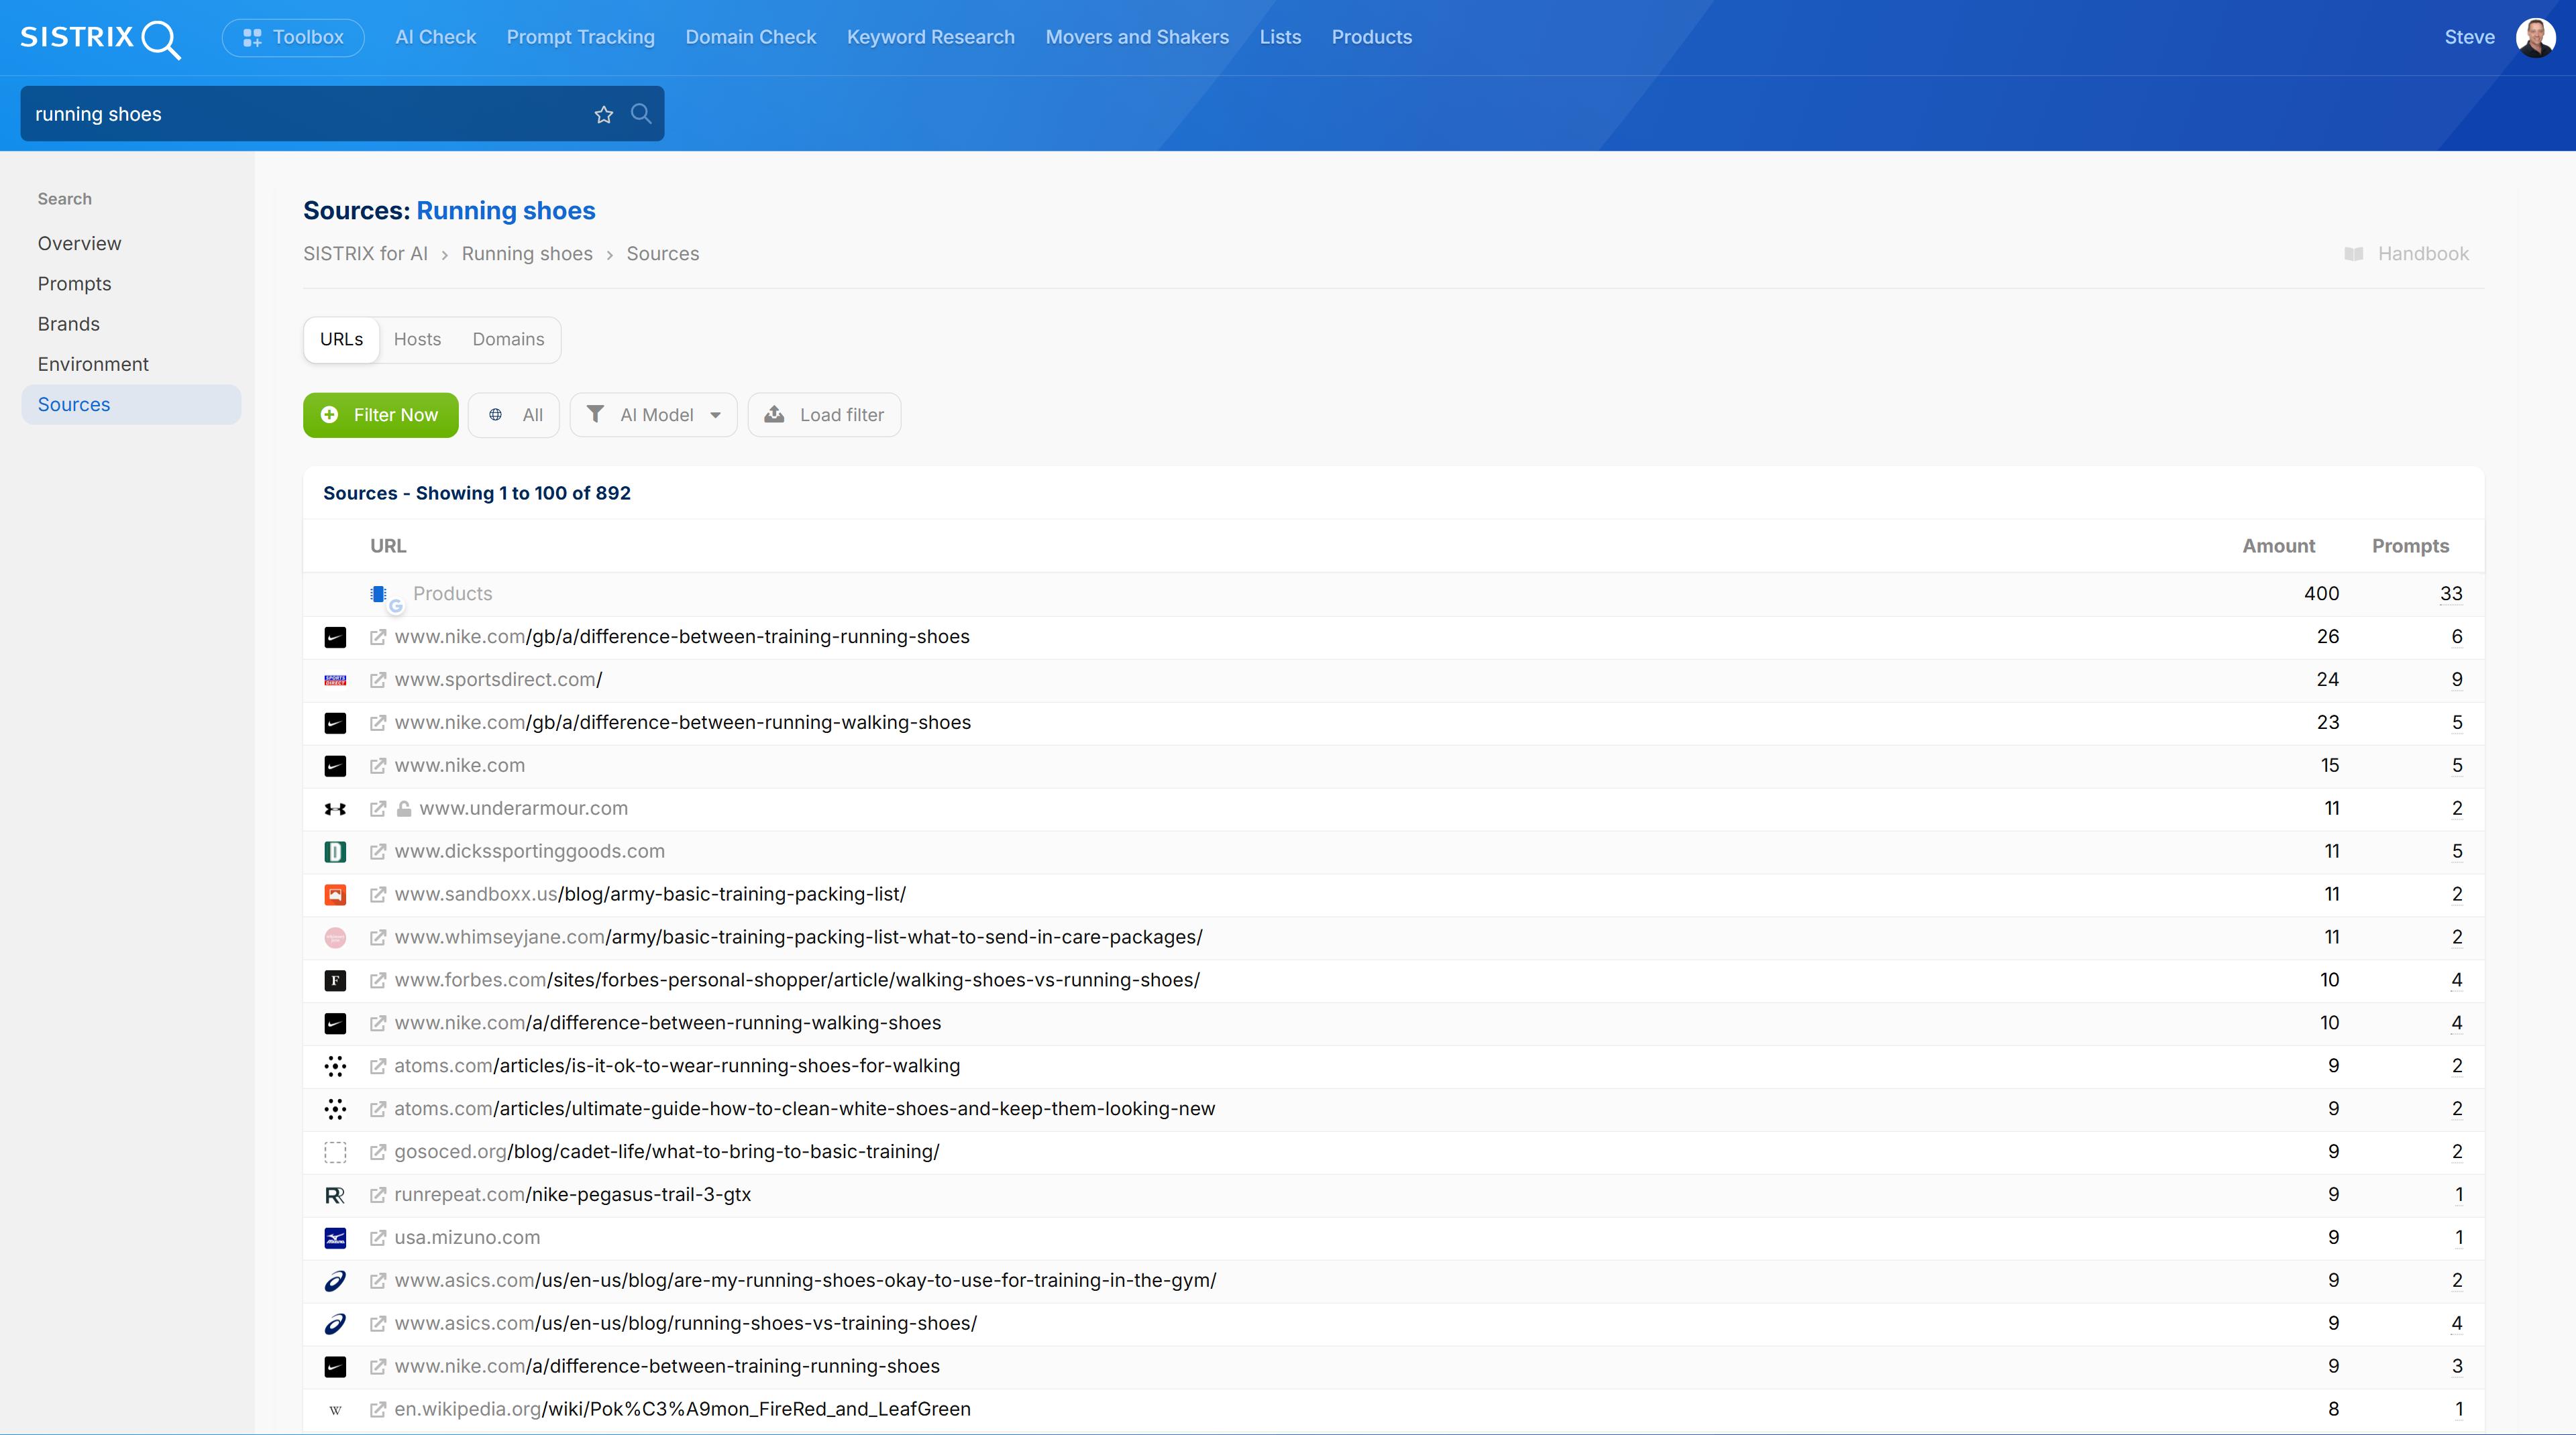
Task: Click the SISTRIX logo
Action: pos(100,38)
